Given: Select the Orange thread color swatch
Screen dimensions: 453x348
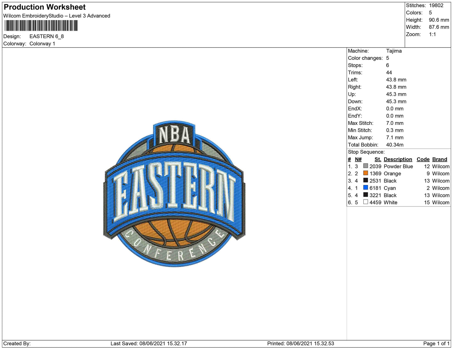Looking at the screenshot, I should pos(366,173).
